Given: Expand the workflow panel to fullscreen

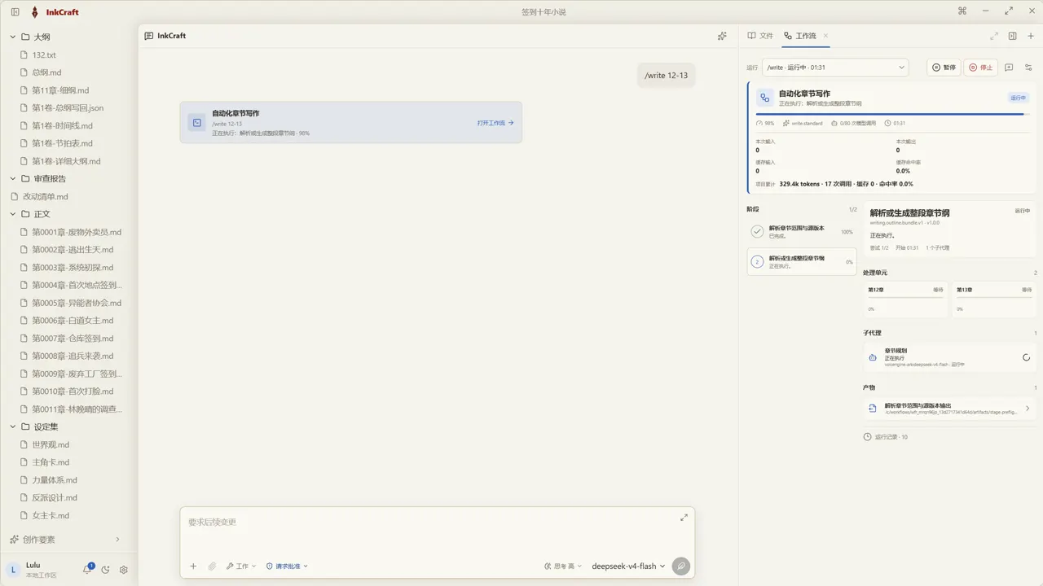Looking at the screenshot, I should (x=994, y=36).
